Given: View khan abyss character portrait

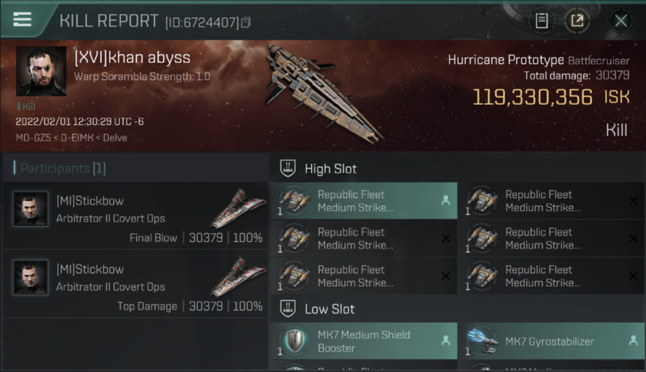Looking at the screenshot, I should [x=41, y=71].
